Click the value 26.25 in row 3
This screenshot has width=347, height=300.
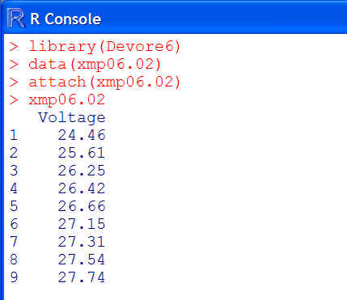tap(82, 171)
